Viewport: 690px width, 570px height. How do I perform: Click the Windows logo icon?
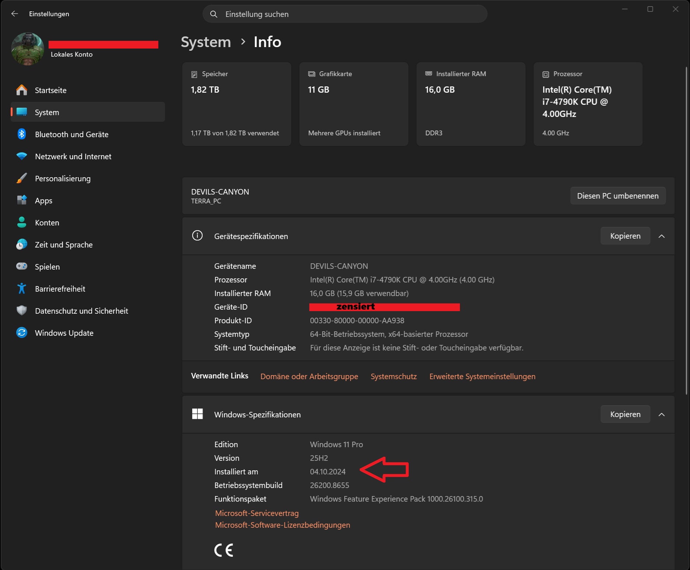coord(197,414)
